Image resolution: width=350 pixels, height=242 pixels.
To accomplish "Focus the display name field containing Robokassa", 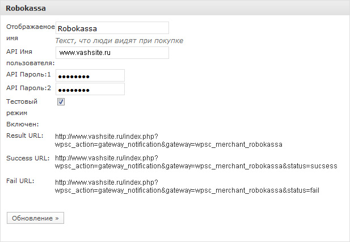I will 112,28.
